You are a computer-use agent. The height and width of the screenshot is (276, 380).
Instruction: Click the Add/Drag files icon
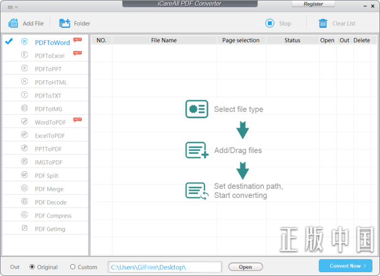(x=197, y=150)
